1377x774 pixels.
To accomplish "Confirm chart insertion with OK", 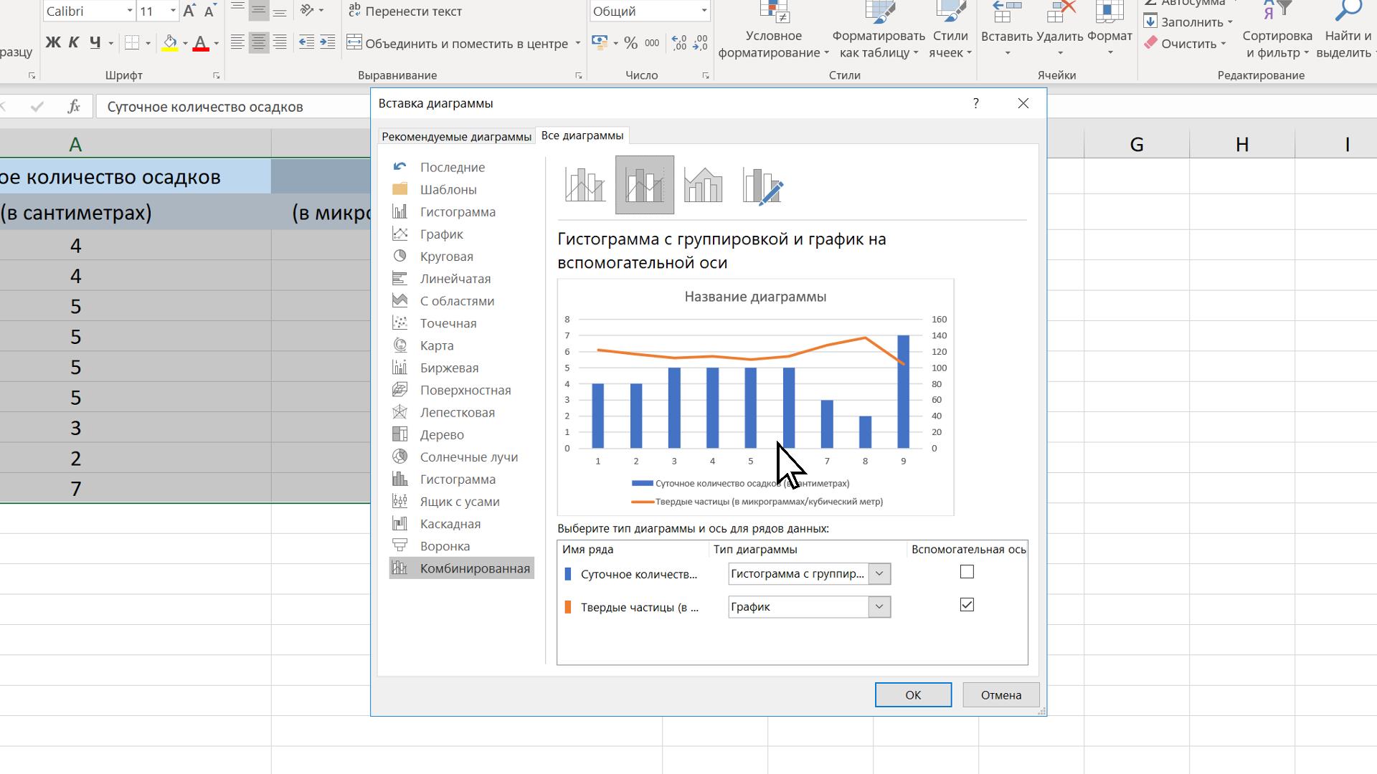I will (913, 695).
